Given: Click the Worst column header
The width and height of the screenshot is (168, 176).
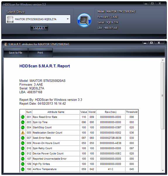Looking at the screenshot, I should tap(92, 112).
